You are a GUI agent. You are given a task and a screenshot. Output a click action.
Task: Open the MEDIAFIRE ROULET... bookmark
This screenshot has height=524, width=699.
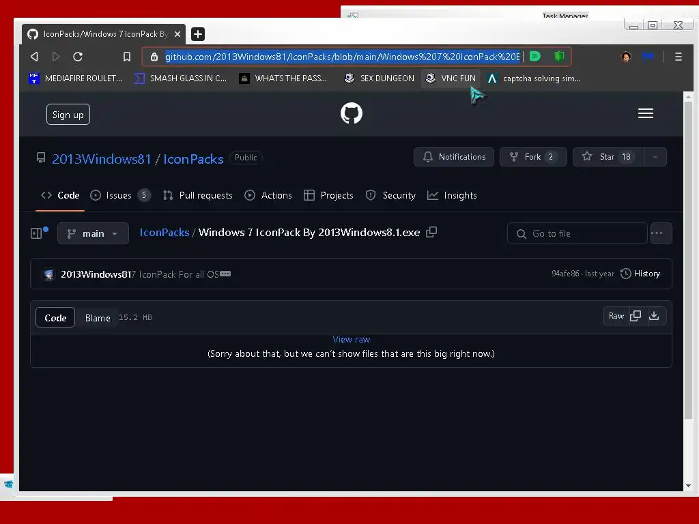pyautogui.click(x=75, y=78)
